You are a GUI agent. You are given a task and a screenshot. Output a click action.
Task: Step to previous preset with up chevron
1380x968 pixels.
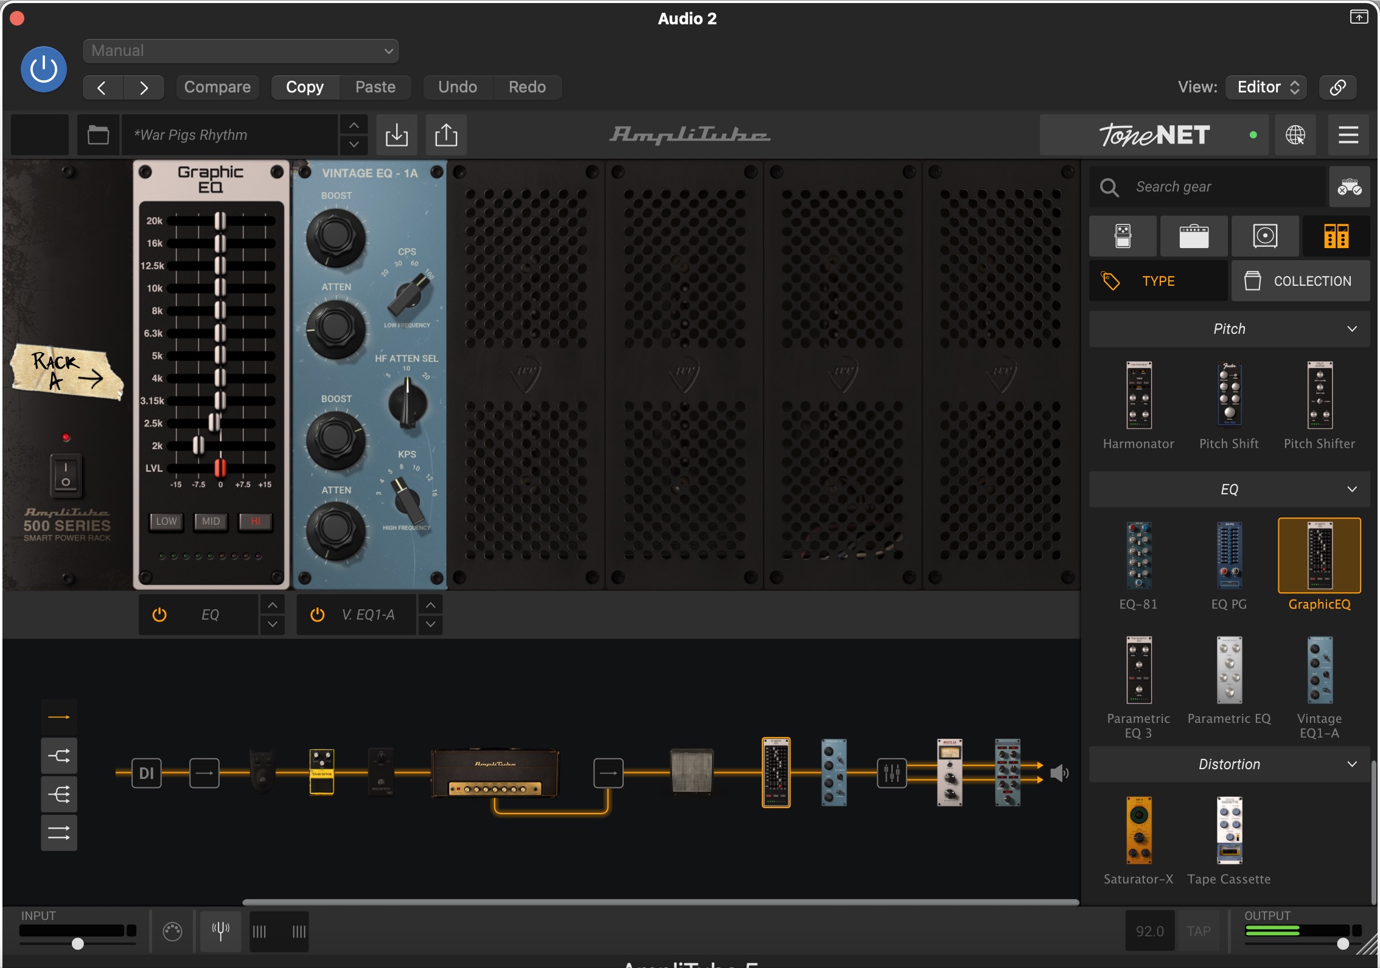coord(354,125)
